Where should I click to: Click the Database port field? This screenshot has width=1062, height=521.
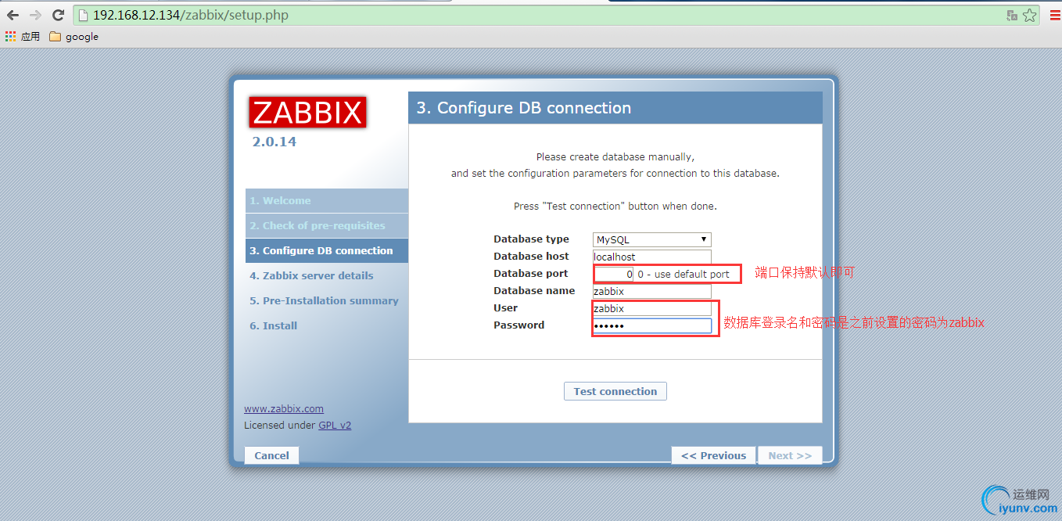614,274
